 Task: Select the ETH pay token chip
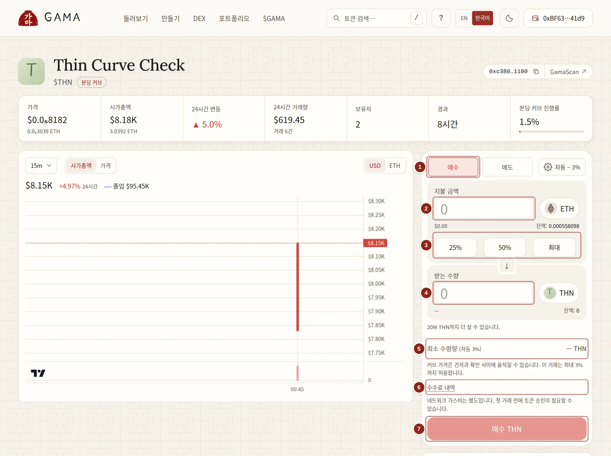click(559, 209)
